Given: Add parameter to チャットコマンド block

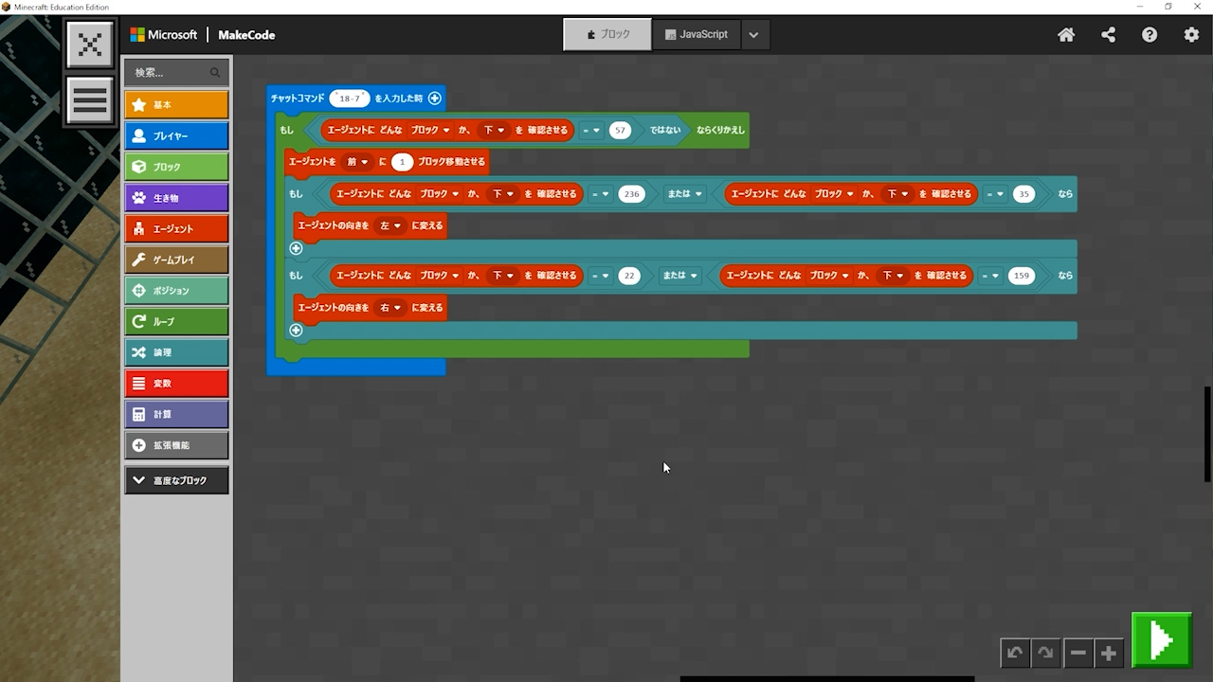Looking at the screenshot, I should click(x=435, y=98).
